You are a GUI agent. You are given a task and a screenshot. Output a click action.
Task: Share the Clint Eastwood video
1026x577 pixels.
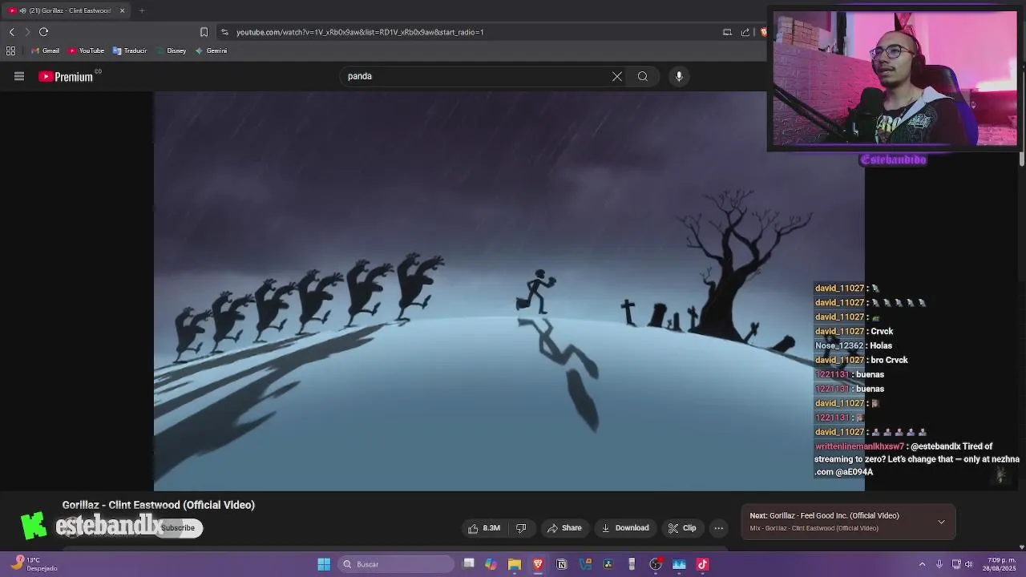pyautogui.click(x=564, y=528)
